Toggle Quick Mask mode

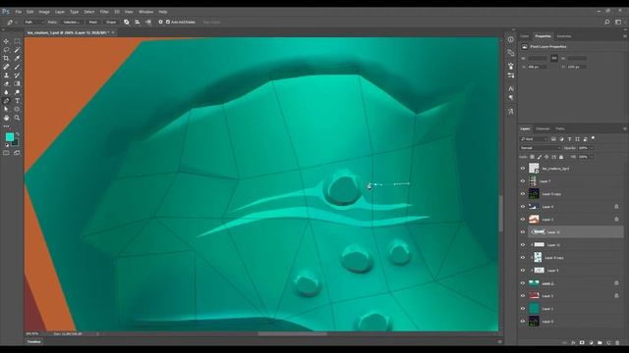point(6,153)
